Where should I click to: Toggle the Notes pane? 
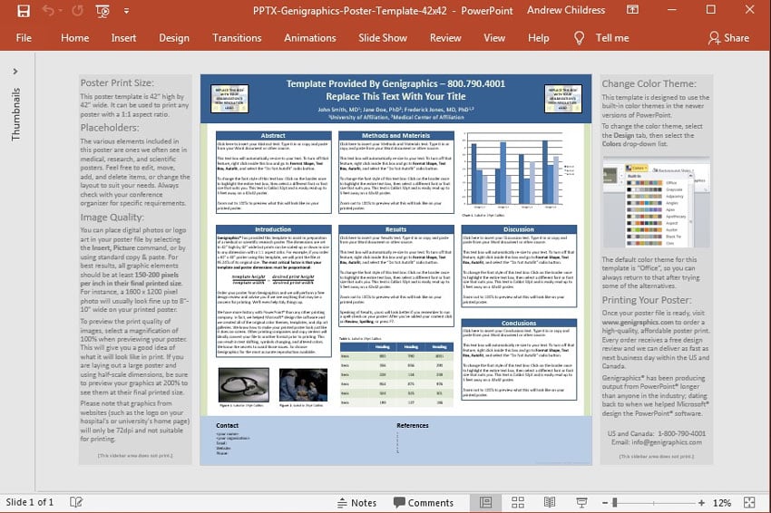coord(355,502)
